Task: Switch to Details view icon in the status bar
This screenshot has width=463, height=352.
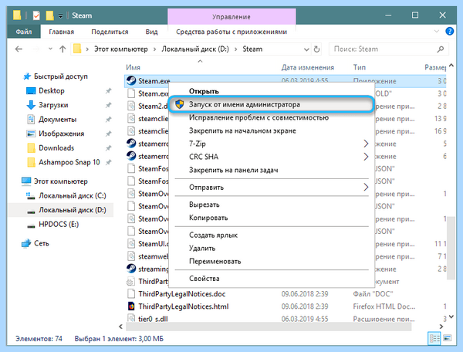Action: pos(434,338)
